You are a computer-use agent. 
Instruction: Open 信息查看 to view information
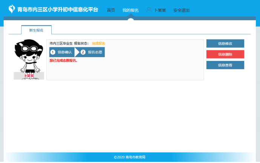tap(225, 65)
